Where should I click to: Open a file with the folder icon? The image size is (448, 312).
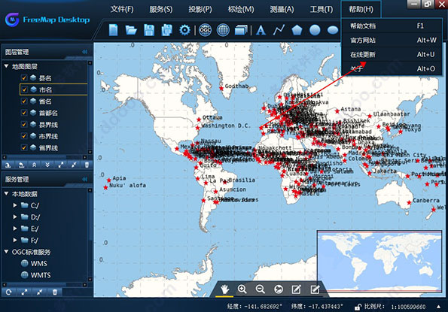pyautogui.click(x=131, y=30)
